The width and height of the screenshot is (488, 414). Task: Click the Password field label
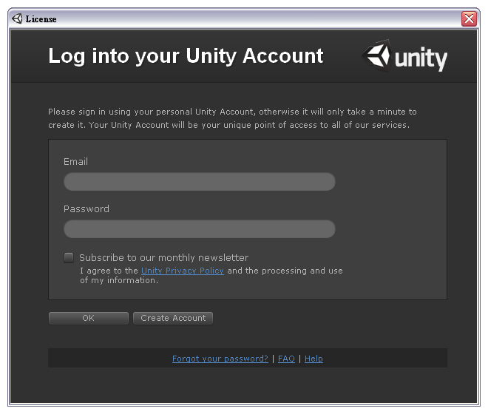tap(87, 209)
